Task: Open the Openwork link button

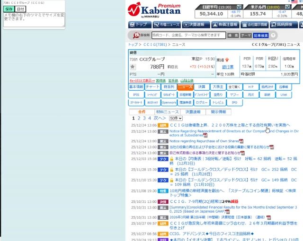Action: pyautogui.click(x=169, y=103)
